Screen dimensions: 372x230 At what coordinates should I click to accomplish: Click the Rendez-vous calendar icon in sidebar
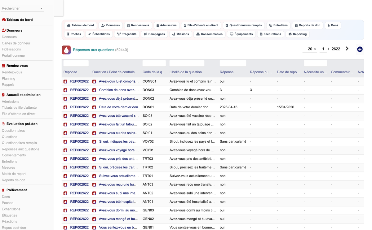[x=3, y=66]
